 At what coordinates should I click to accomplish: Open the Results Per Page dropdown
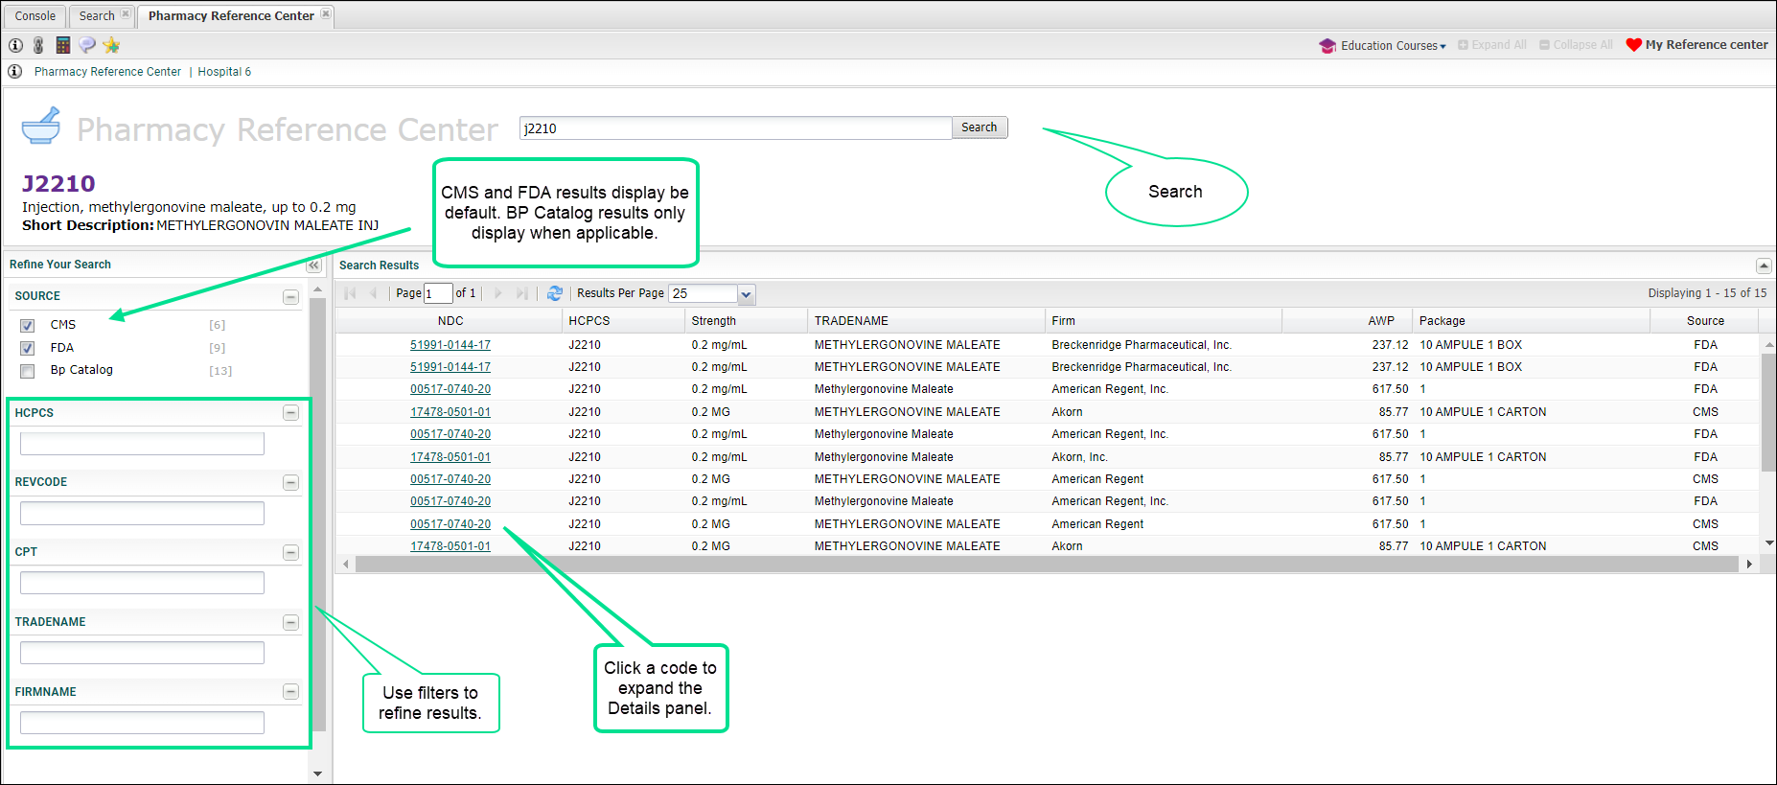click(x=747, y=294)
